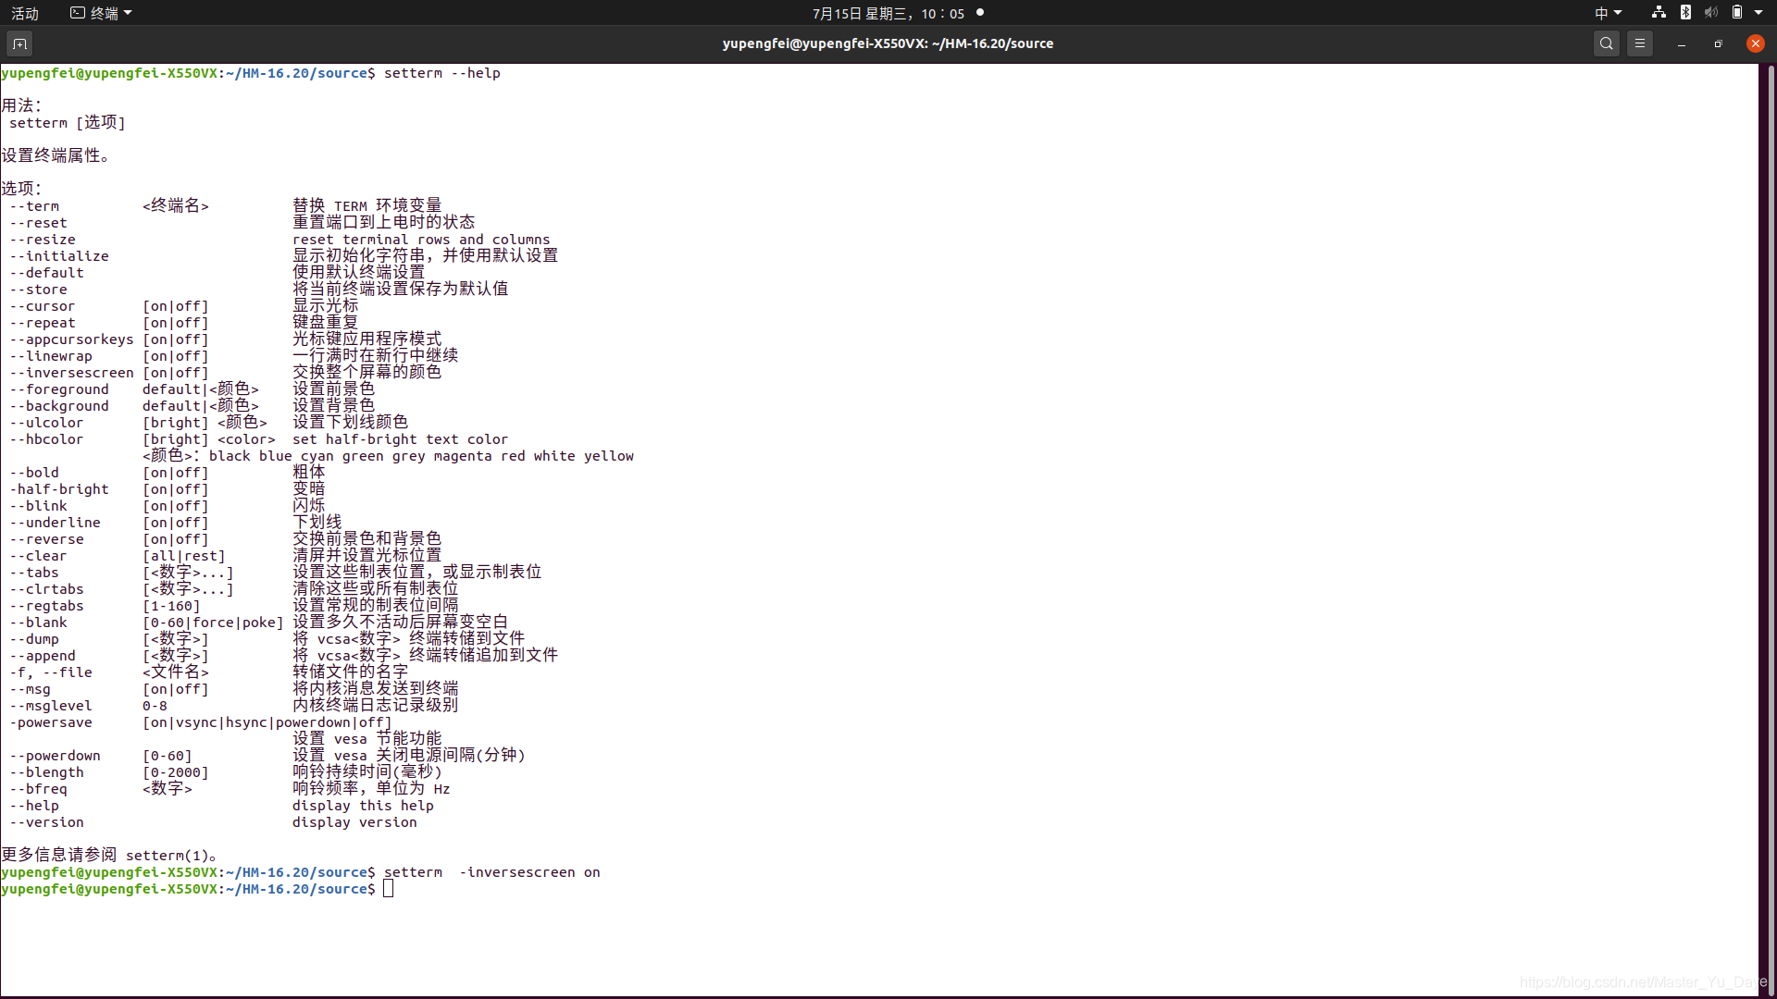Click the active command prompt cursor line
This screenshot has width=1777, height=999.
click(x=197, y=889)
